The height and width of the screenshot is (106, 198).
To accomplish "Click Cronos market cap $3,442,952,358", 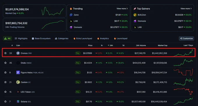I will (160, 53).
